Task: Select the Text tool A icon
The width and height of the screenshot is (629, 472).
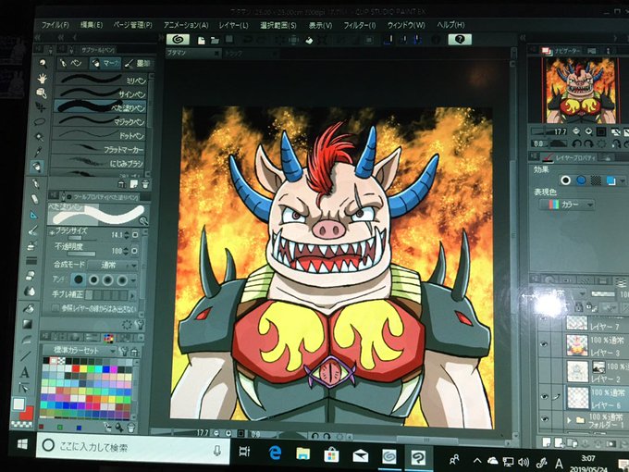Action: pos(24,372)
